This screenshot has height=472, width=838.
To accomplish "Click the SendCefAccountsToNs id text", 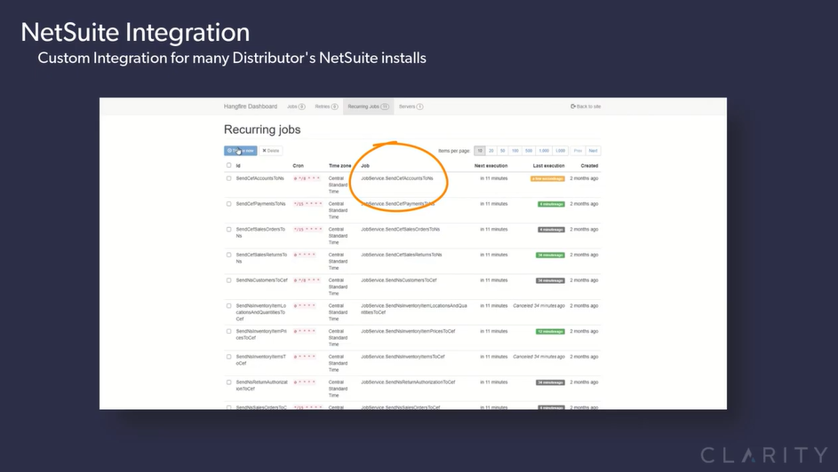I will click(260, 178).
